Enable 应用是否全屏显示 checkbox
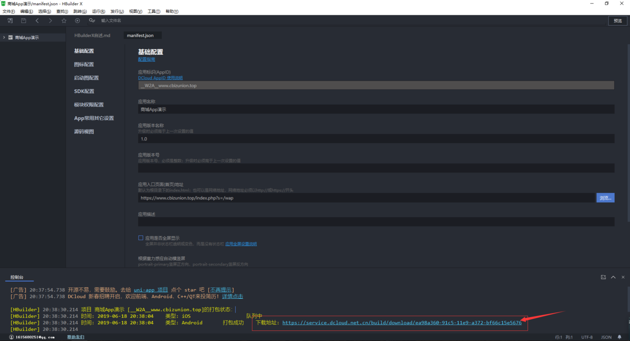Image resolution: width=630 pixels, height=341 pixels. (141, 237)
